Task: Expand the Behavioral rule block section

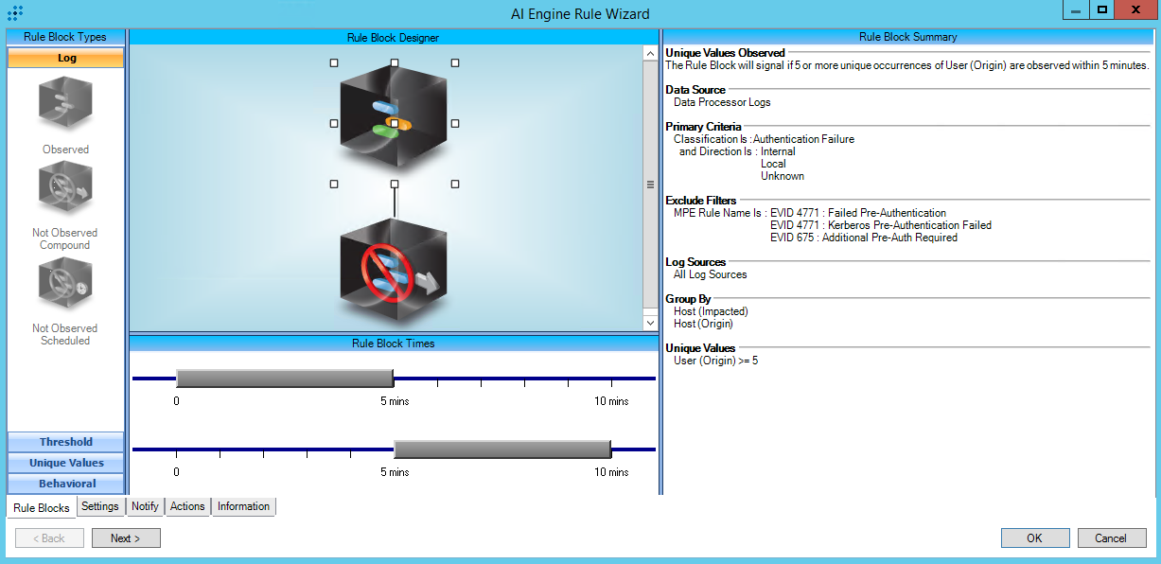Action: coord(66,484)
